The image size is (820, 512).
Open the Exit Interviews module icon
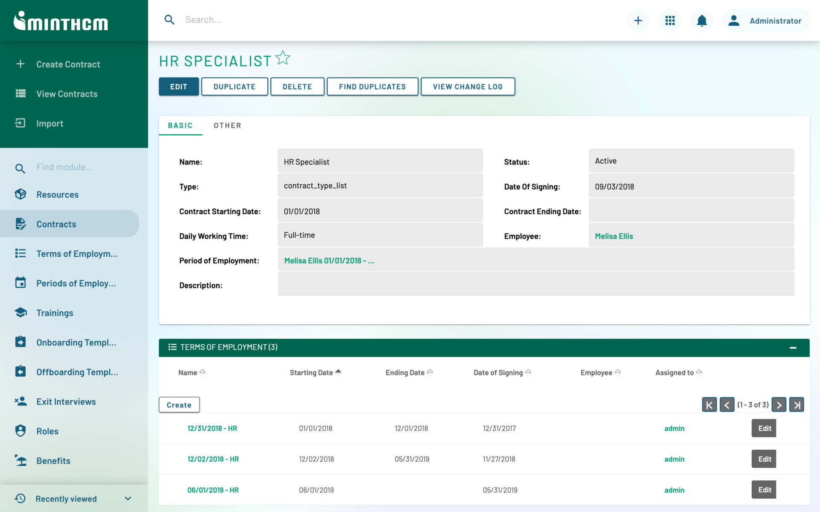coord(20,401)
